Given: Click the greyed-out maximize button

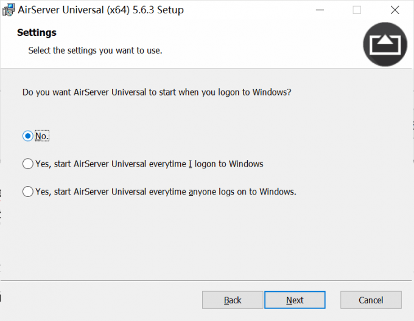Looking at the screenshot, I should (357, 10).
